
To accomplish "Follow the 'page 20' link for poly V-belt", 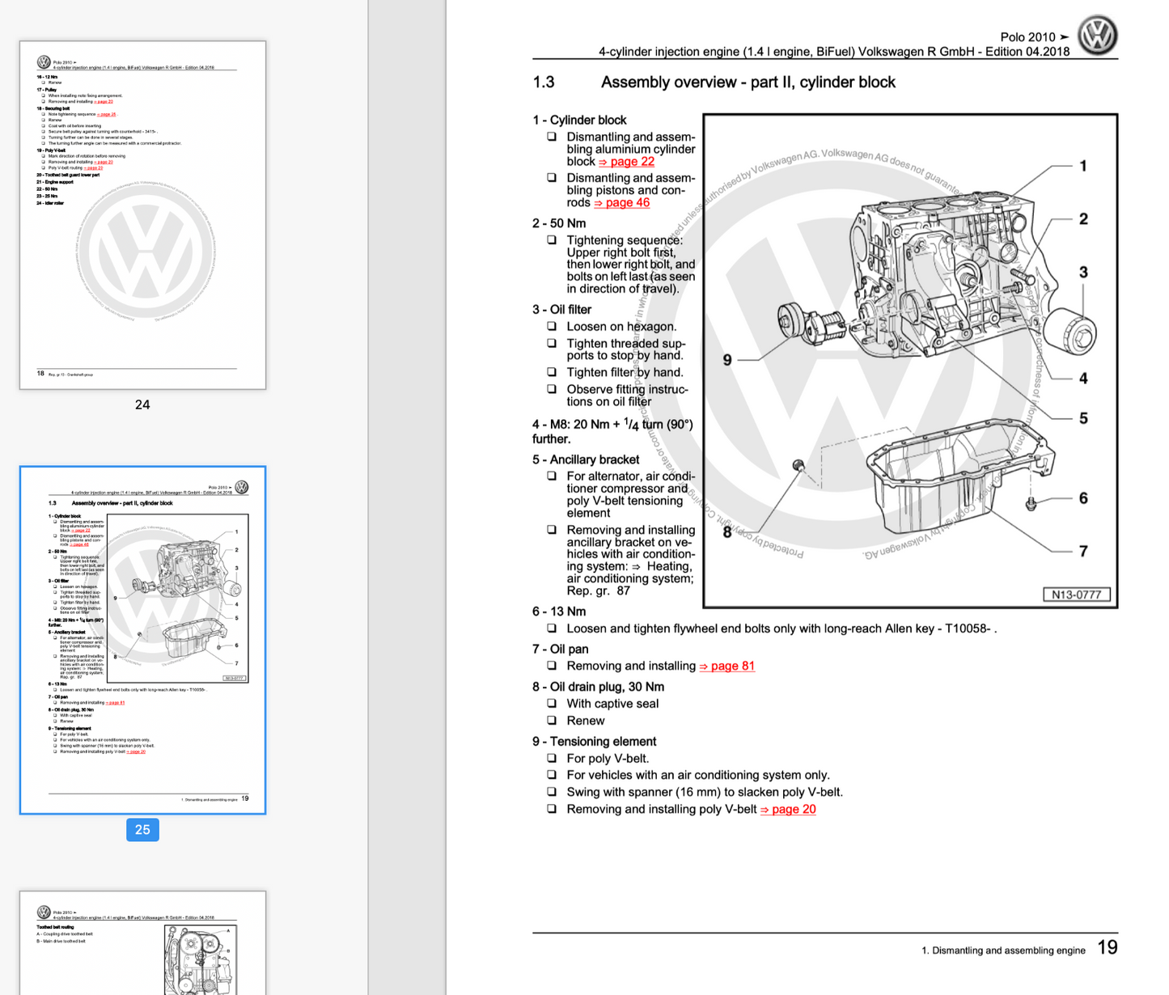I will [x=788, y=810].
